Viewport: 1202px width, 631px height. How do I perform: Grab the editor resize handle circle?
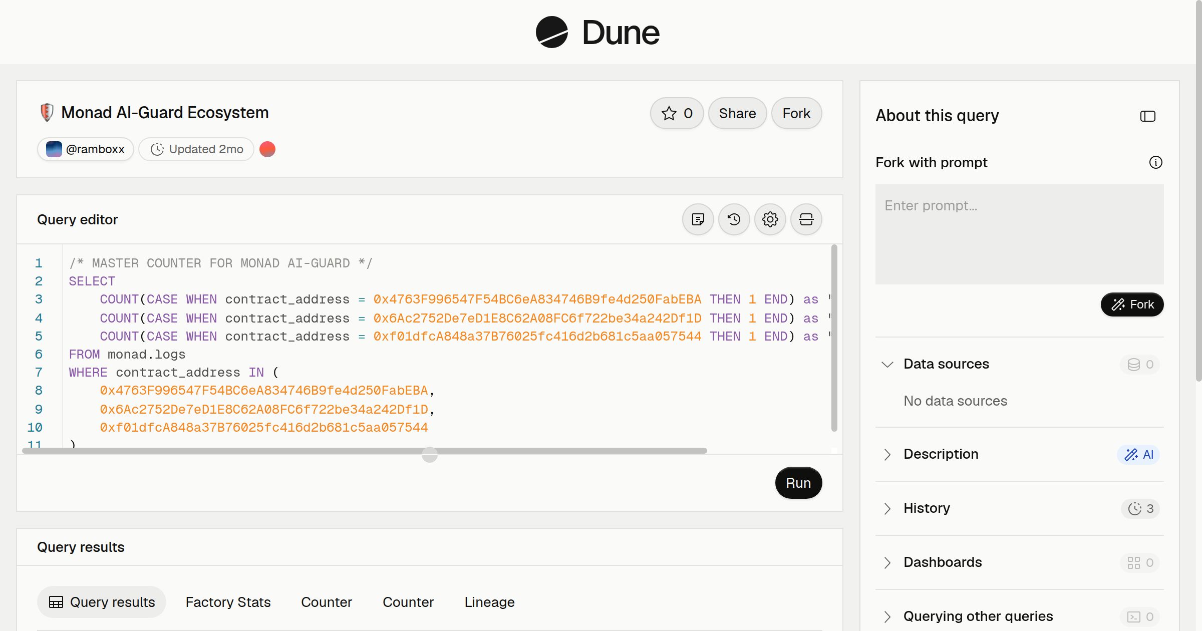click(430, 455)
